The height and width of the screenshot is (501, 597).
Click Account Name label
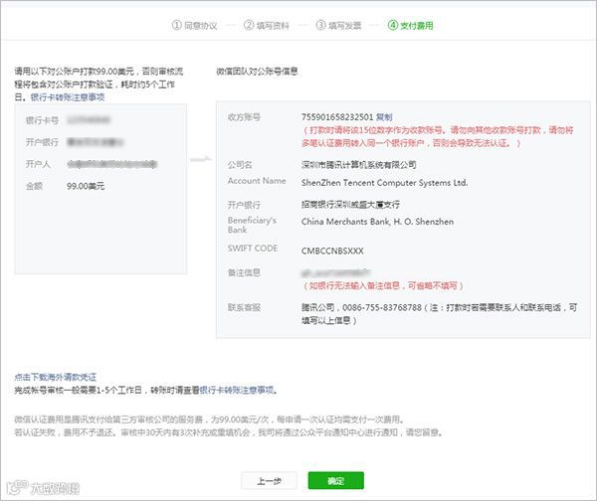click(257, 181)
